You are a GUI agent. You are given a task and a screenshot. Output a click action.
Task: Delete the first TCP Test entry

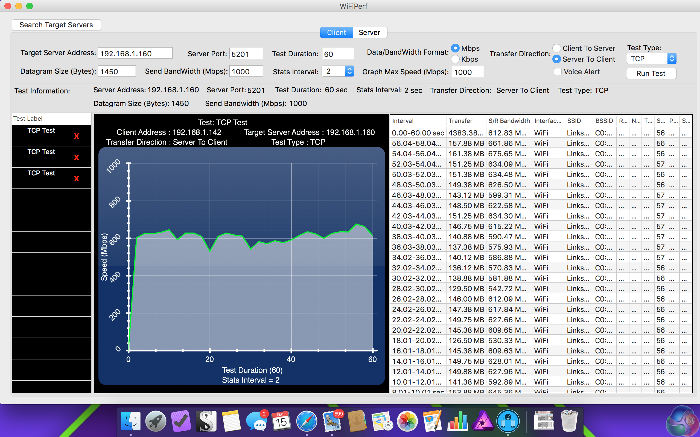76,136
